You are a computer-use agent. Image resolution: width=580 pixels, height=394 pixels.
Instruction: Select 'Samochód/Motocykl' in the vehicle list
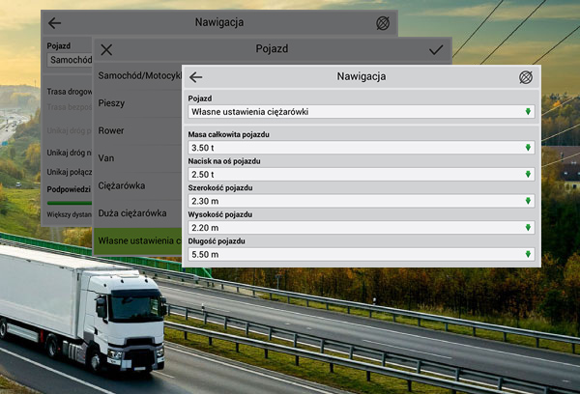click(139, 75)
